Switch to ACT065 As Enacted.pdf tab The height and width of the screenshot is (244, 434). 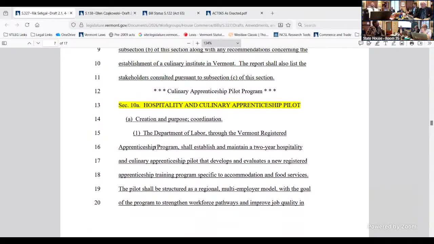pos(234,13)
